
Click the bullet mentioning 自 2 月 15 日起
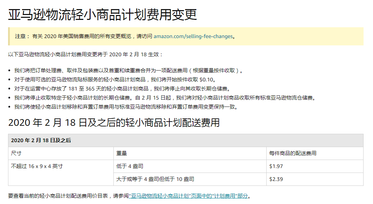click(x=165, y=97)
